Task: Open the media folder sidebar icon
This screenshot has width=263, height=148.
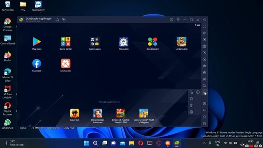Action: click(205, 86)
